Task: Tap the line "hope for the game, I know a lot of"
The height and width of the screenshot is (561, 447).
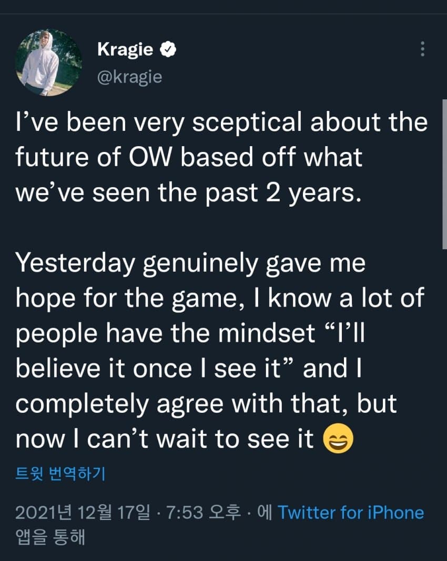Action: tap(220, 298)
